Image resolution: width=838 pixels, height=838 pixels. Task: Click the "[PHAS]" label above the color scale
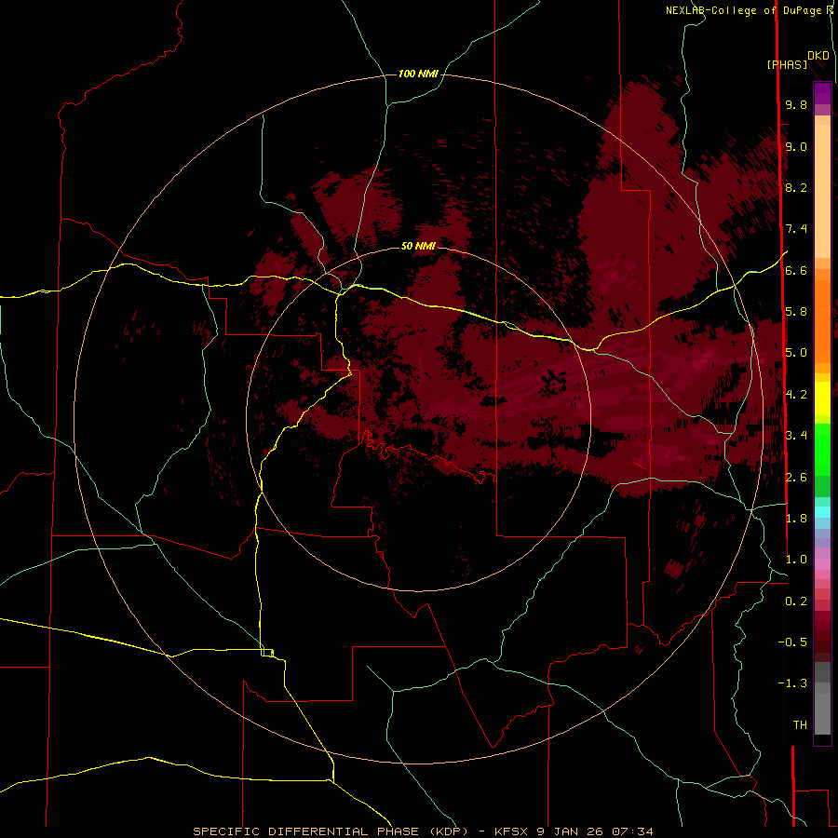click(787, 64)
